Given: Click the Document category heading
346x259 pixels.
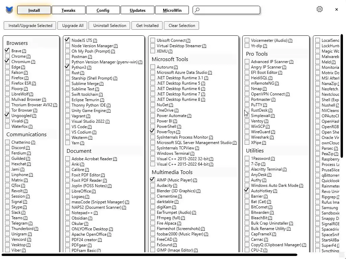Looking at the screenshot, I should [x=79, y=151].
